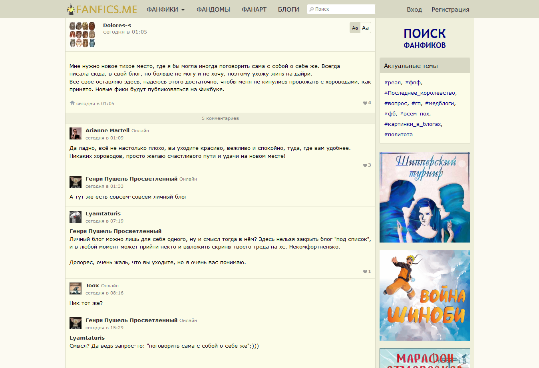The width and height of the screenshot is (539, 368).
Task: Open the ФАНАРТ menu item
Action: click(254, 9)
